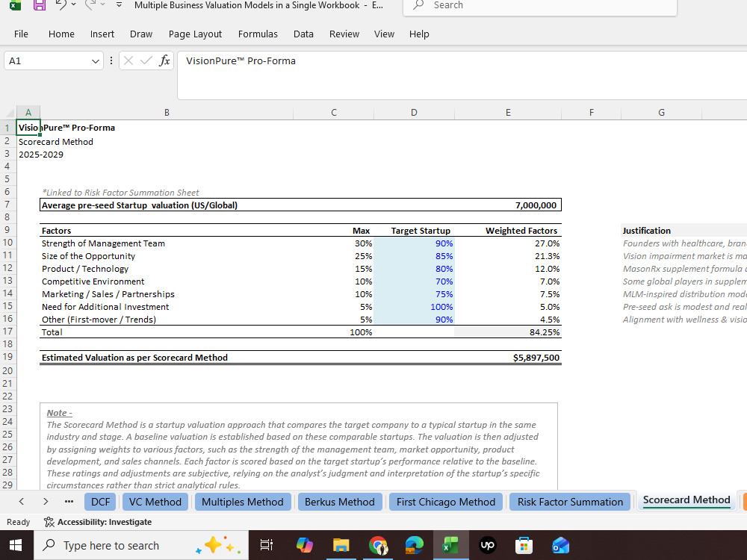Open Google Chrome from the taskbar
This screenshot has height=560, width=747.
coord(378,545)
